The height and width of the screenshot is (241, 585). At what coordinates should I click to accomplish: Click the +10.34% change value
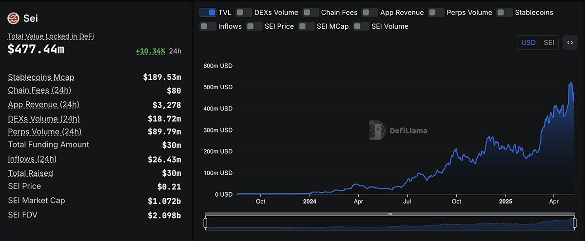150,51
